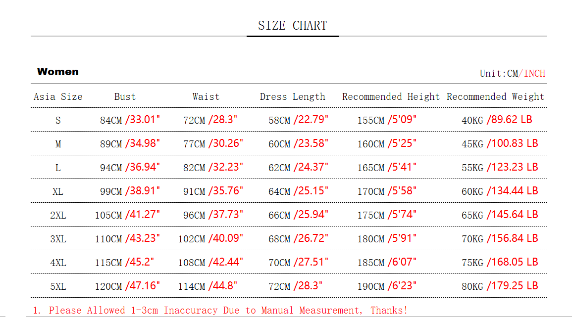
Task: Click the manual measurement inaccuracy note
Action: (x=220, y=311)
